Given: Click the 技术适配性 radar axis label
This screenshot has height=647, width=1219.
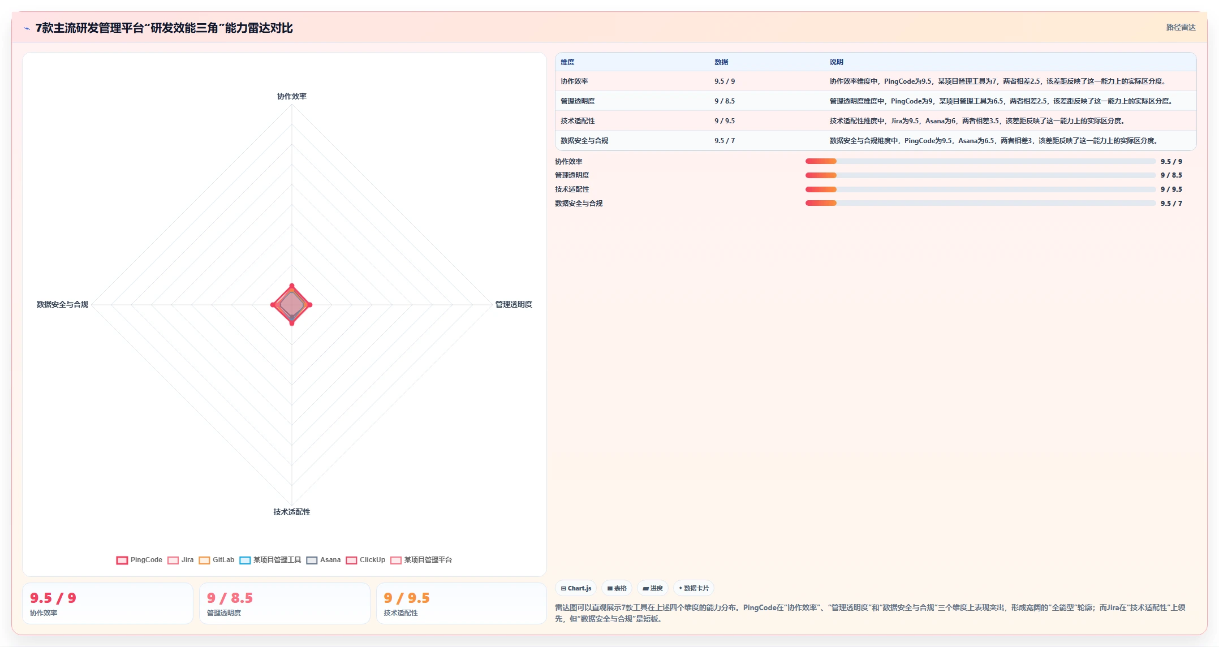Looking at the screenshot, I should 292,512.
